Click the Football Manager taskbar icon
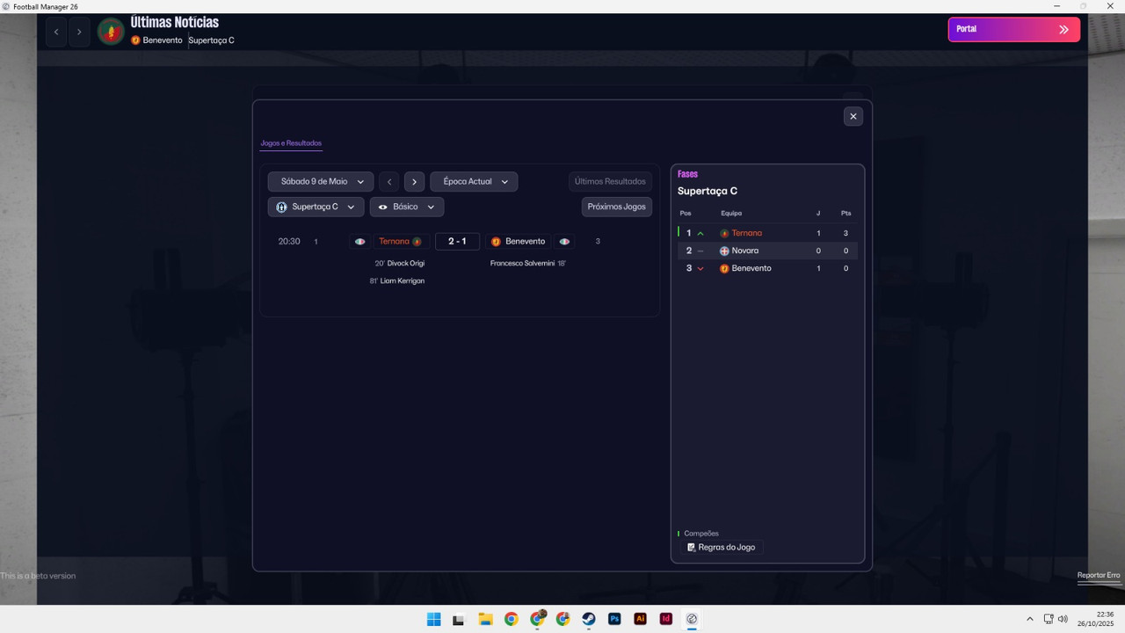Screen dimensions: 1125x633 point(692,619)
